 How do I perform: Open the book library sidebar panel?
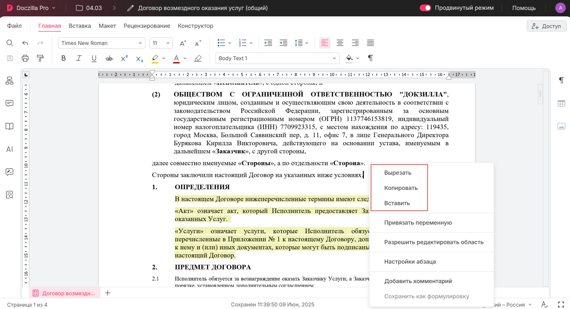tap(10, 126)
